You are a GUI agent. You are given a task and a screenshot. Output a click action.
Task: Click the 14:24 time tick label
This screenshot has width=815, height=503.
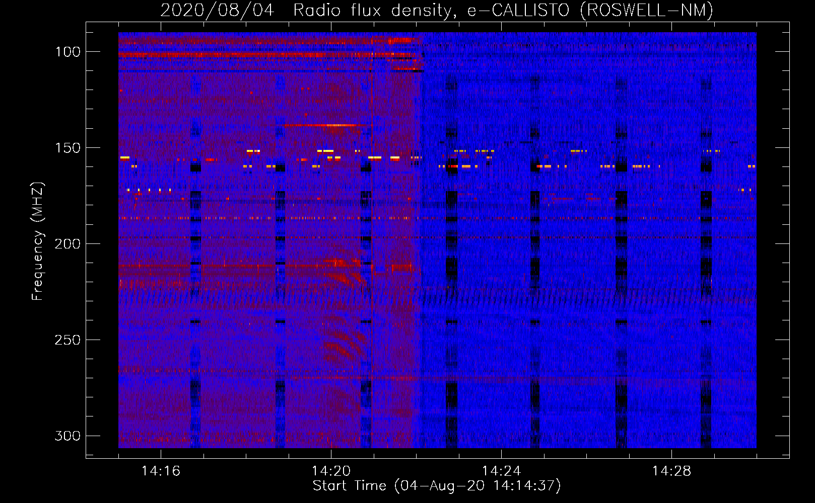pyautogui.click(x=501, y=471)
